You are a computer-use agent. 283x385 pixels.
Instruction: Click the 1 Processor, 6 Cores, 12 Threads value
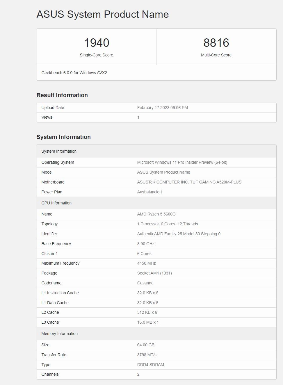[168, 224]
